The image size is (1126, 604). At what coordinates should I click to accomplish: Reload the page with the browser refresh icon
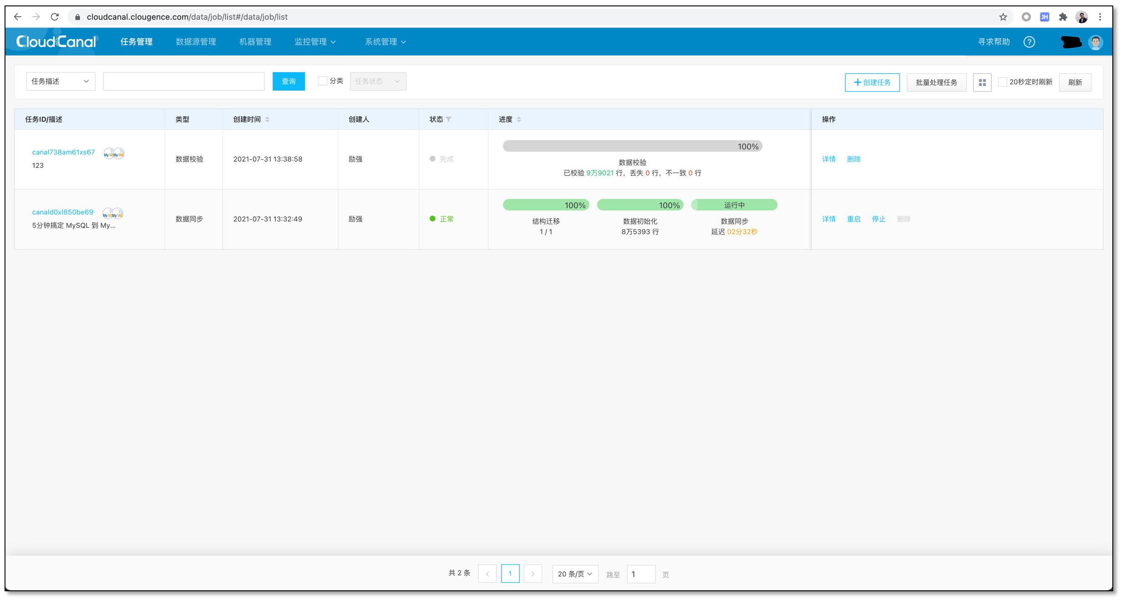[x=55, y=17]
